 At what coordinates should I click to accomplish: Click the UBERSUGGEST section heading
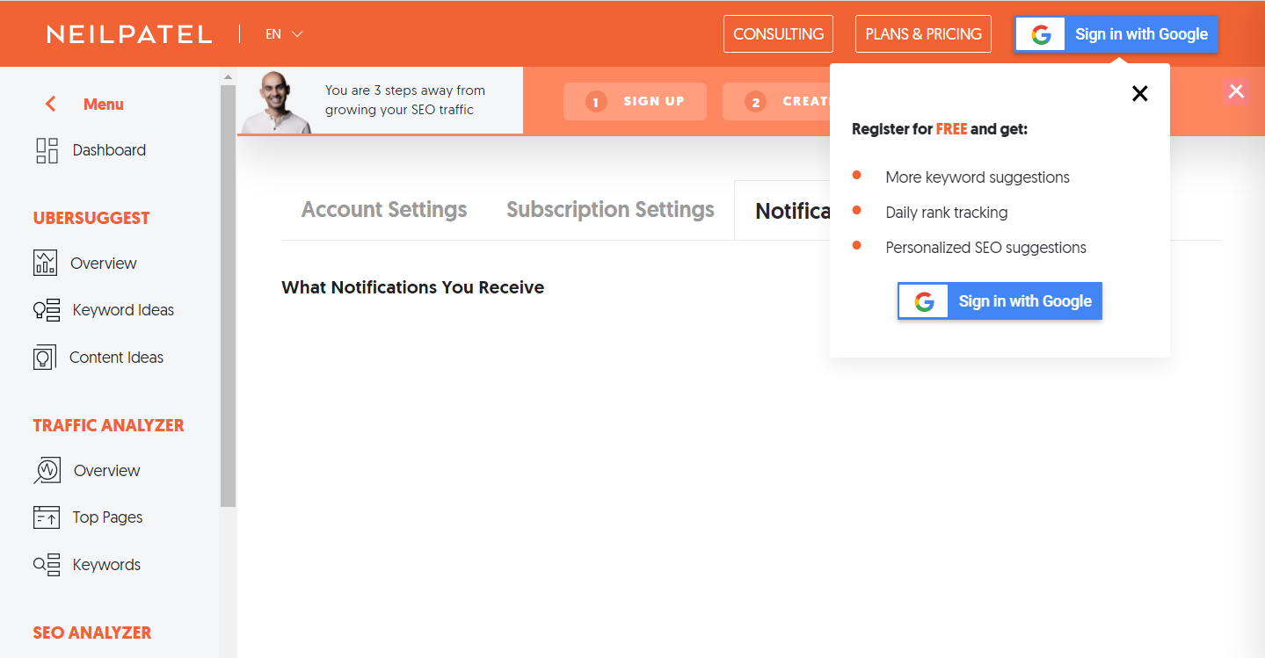(x=91, y=219)
